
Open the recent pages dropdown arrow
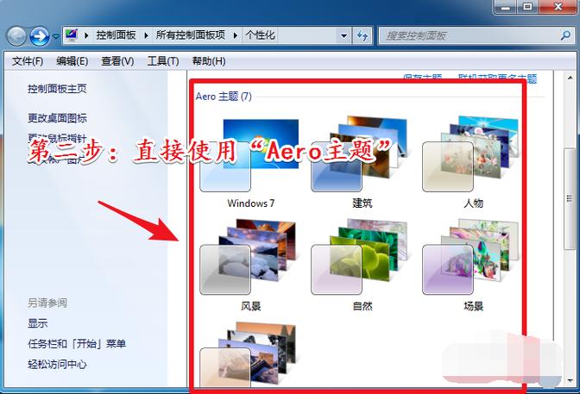56,37
